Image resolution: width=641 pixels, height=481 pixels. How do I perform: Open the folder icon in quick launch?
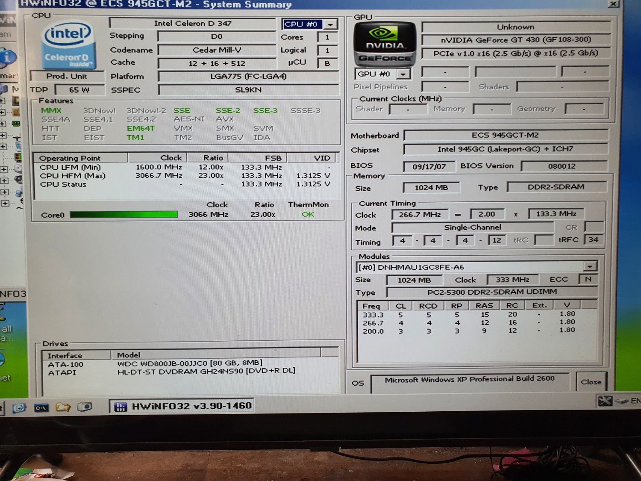tap(62, 407)
